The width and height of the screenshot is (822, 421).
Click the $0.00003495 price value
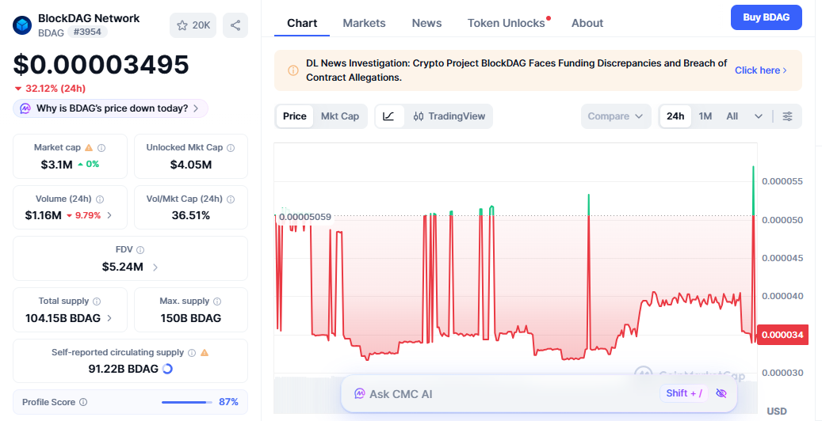tap(101, 65)
